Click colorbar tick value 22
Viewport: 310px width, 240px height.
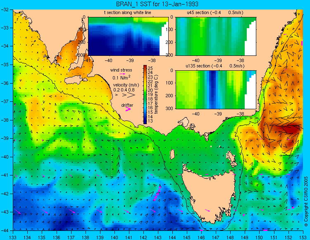(150, 82)
